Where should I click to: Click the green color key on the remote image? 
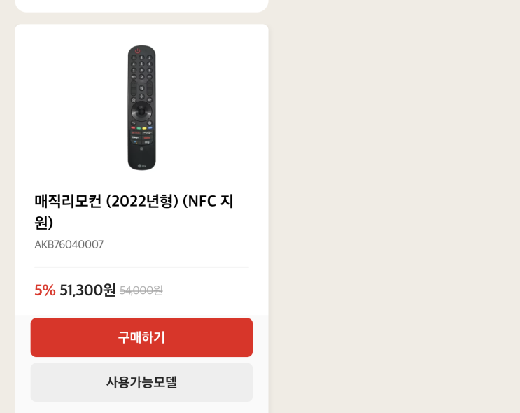[x=139, y=128]
